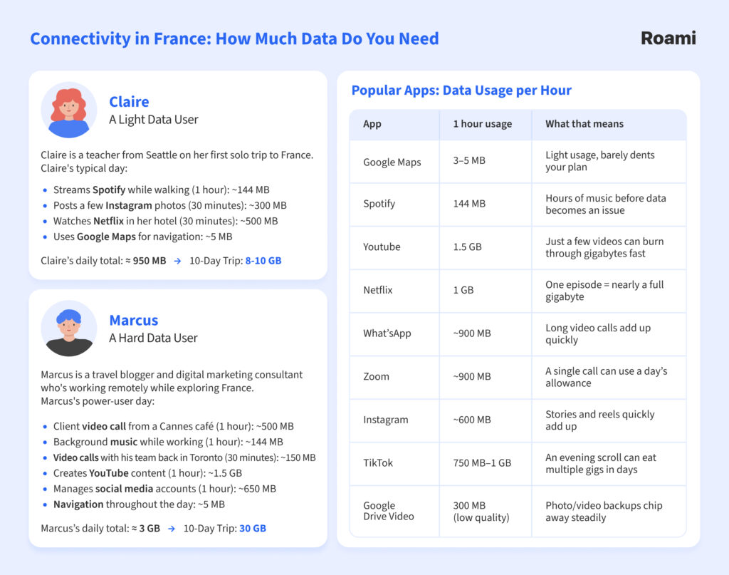Screen dimensions: 729x575
Task: Click the Marcus name heading
Action: click(133, 320)
